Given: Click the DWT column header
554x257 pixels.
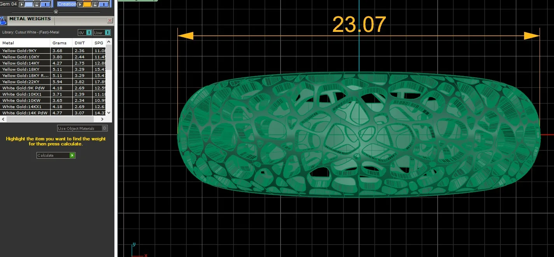Looking at the screenshot, I should pos(82,43).
